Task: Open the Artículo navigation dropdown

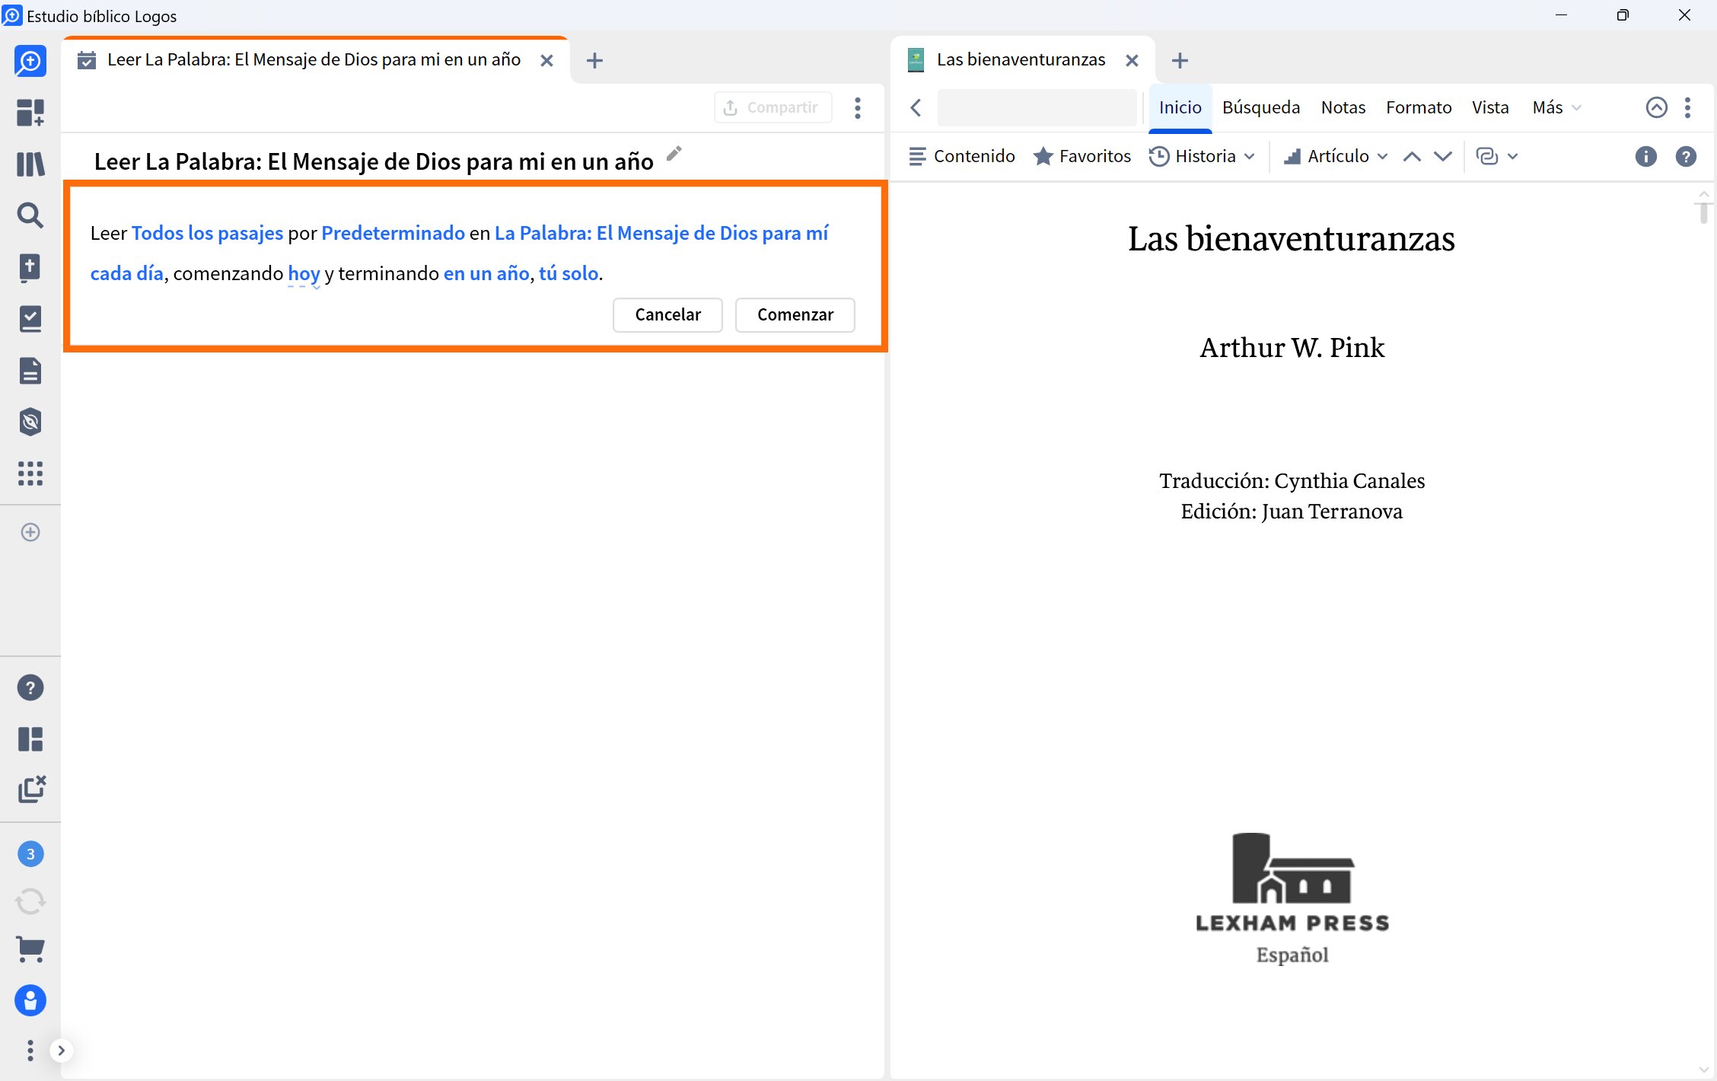Action: 1336,156
